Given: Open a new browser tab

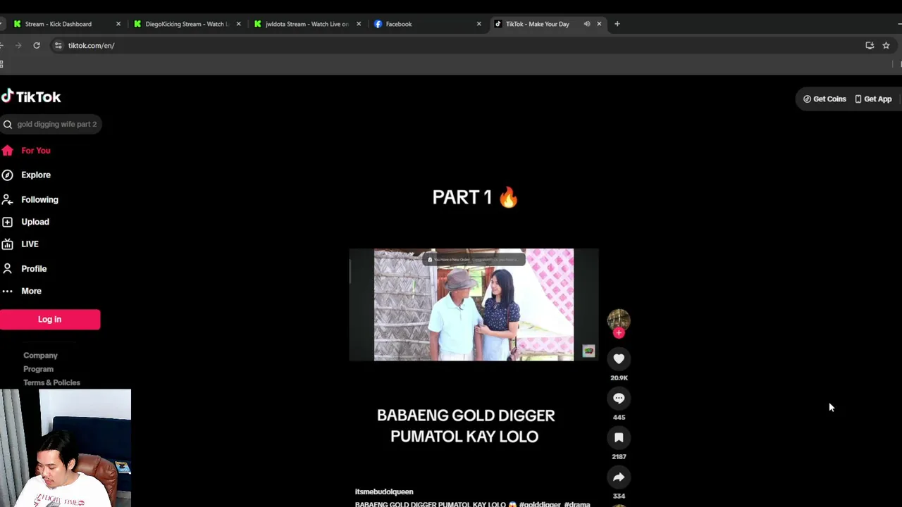Looking at the screenshot, I should coord(617,24).
